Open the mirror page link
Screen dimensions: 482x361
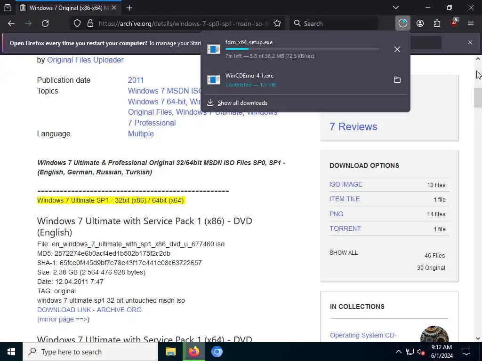[x=63, y=319]
